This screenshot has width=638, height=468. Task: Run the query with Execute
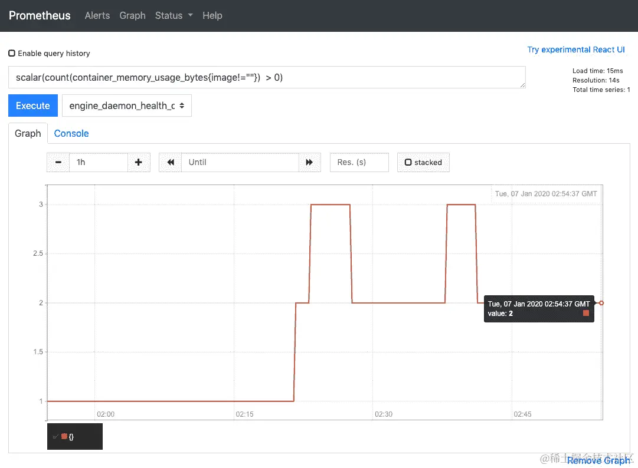coord(33,106)
